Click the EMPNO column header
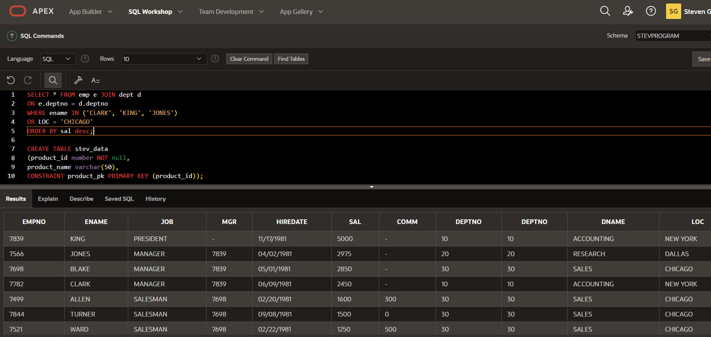This screenshot has width=711, height=337. point(34,222)
